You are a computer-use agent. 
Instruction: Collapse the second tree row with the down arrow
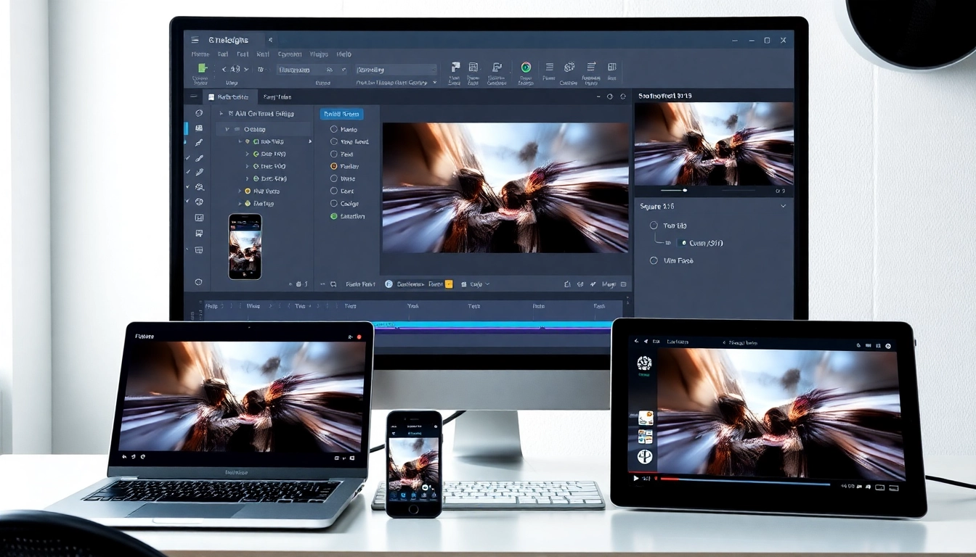227,129
